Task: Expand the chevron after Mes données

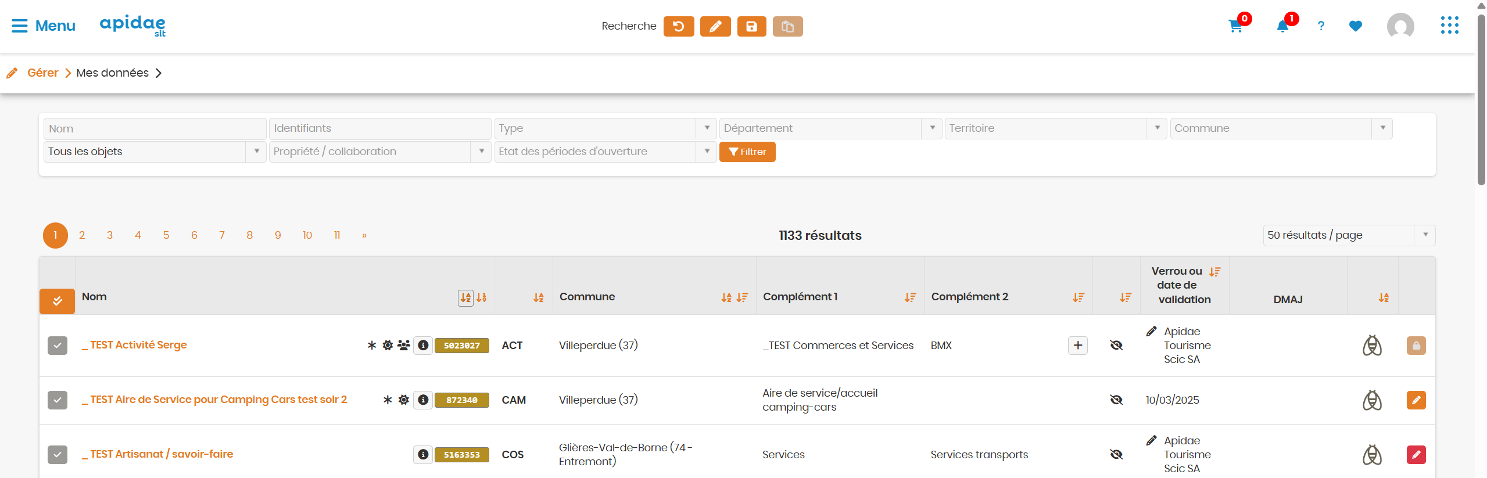Action: pyautogui.click(x=159, y=73)
